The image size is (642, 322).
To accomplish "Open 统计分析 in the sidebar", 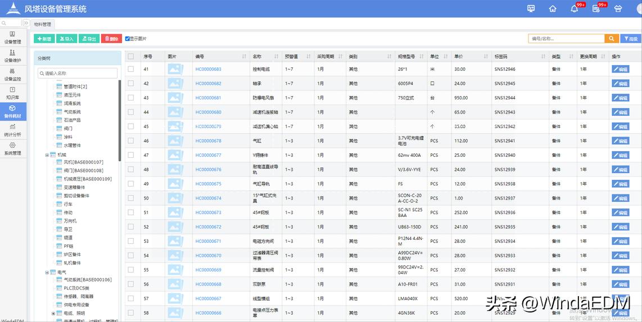I will pos(12,130).
